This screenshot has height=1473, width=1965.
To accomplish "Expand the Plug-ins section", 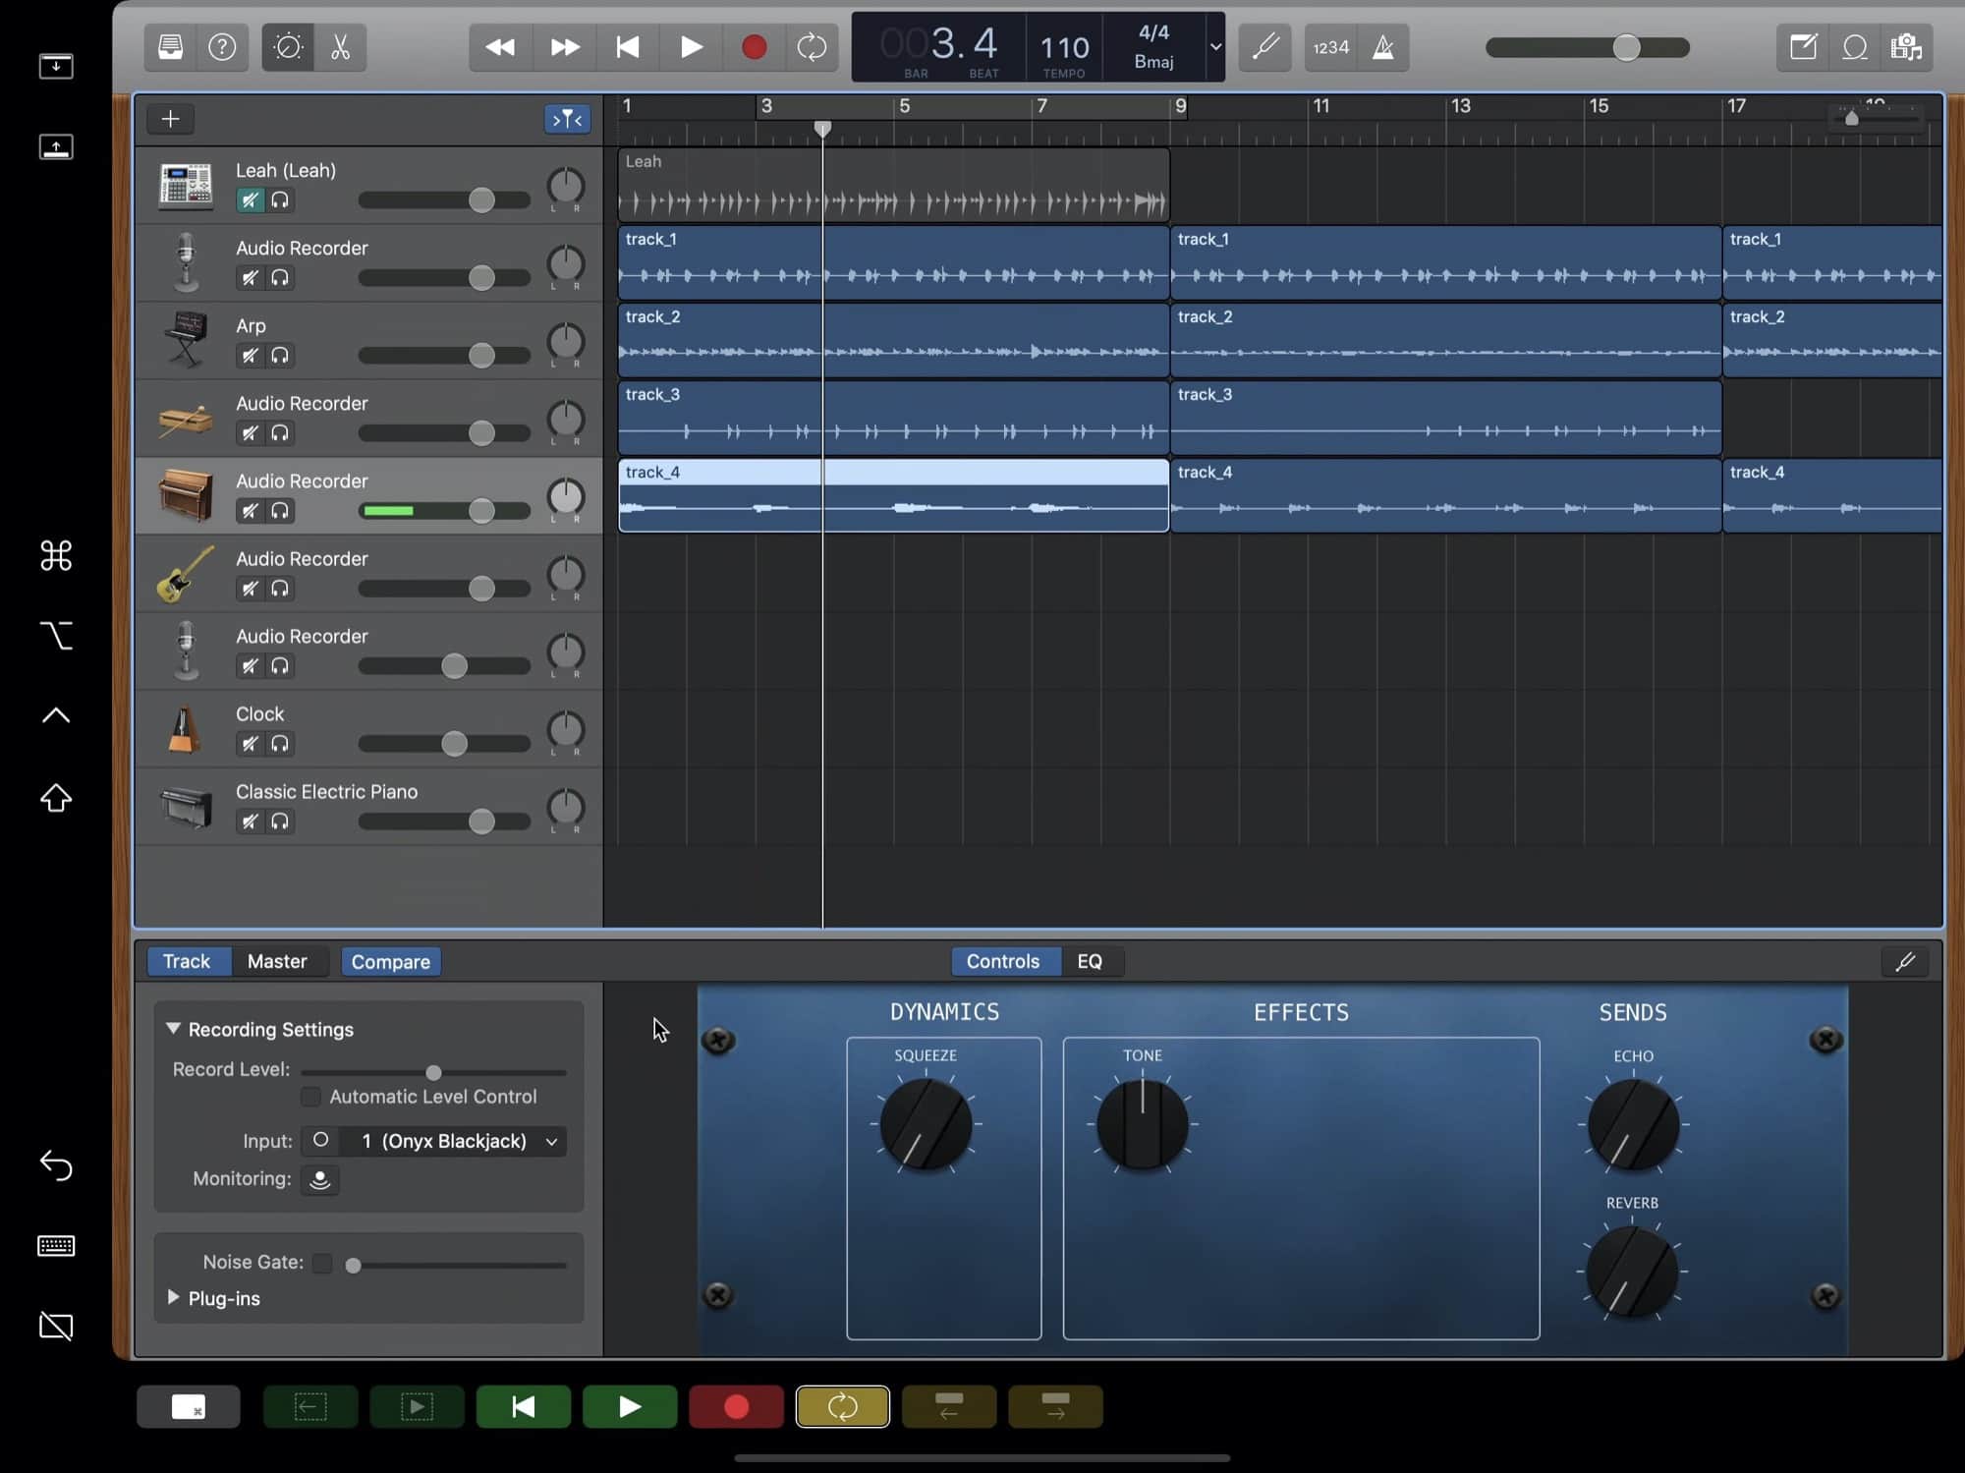I will click(x=174, y=1298).
